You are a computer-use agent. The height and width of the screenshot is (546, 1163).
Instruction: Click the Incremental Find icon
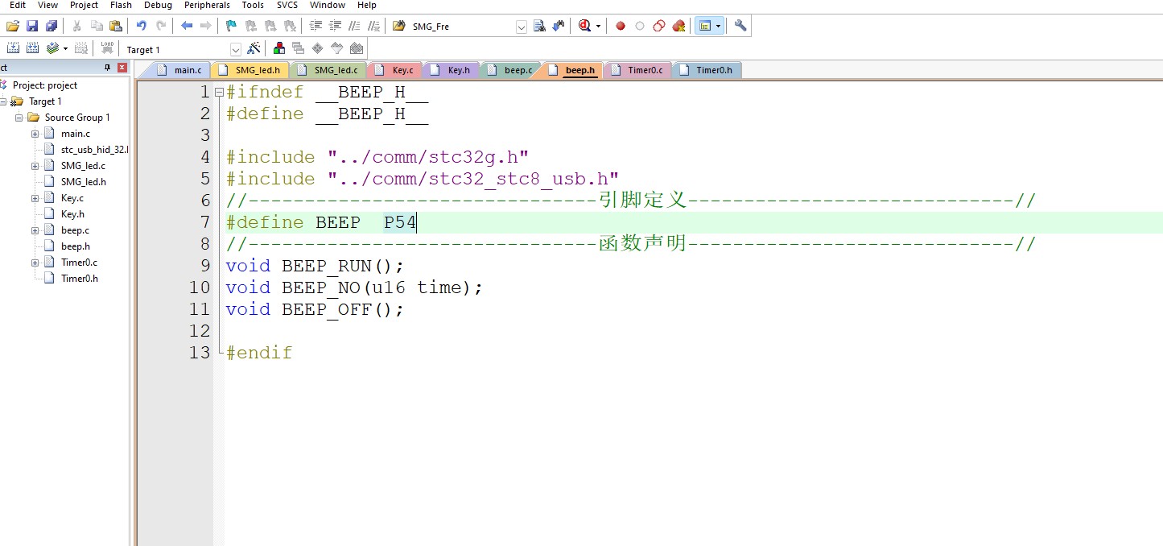[x=559, y=26]
